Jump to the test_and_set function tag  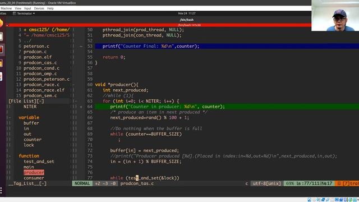point(39,162)
